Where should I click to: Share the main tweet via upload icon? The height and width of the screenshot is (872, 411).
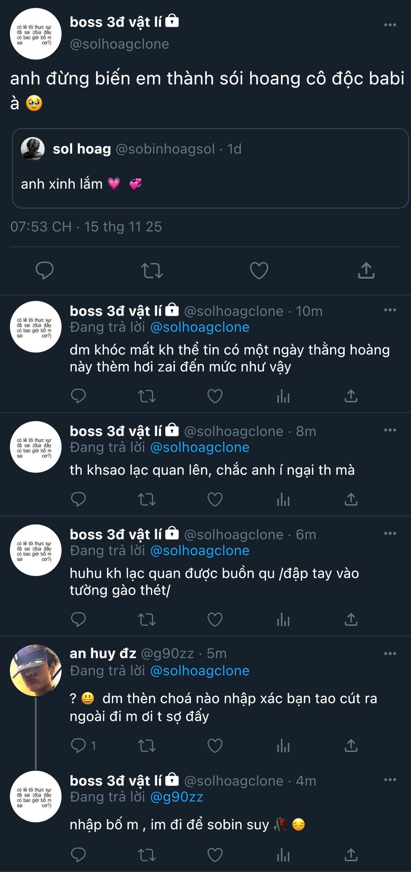click(x=366, y=271)
